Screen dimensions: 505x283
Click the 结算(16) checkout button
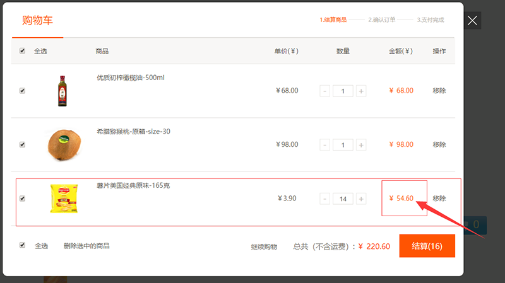pyautogui.click(x=427, y=246)
